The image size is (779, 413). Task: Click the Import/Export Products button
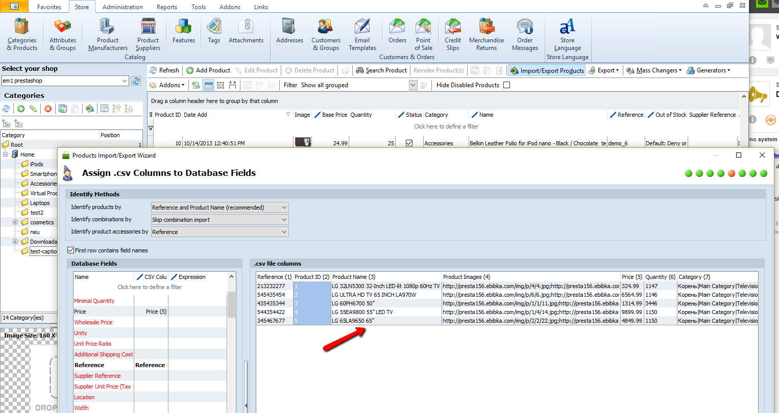[x=547, y=71]
